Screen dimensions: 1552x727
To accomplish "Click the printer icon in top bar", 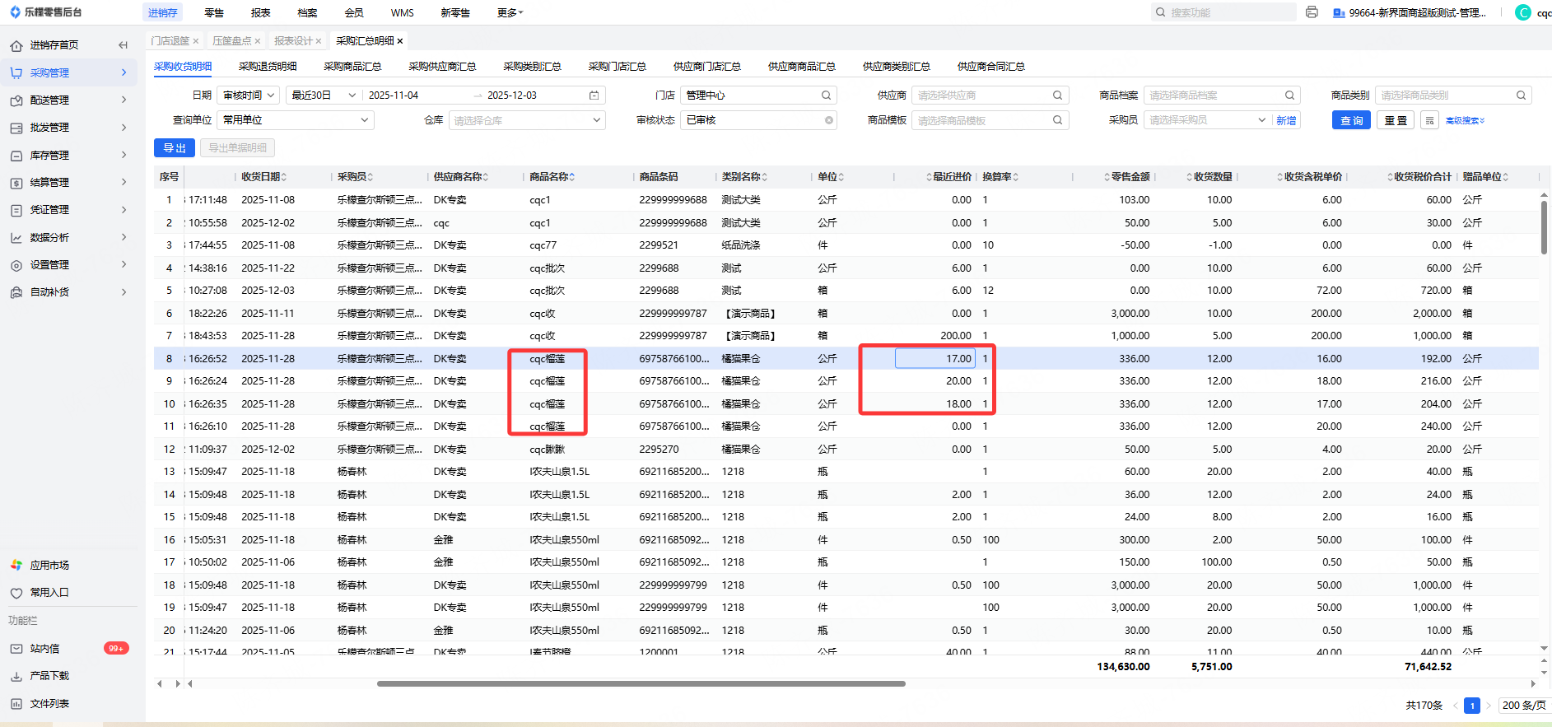I will [x=1312, y=12].
